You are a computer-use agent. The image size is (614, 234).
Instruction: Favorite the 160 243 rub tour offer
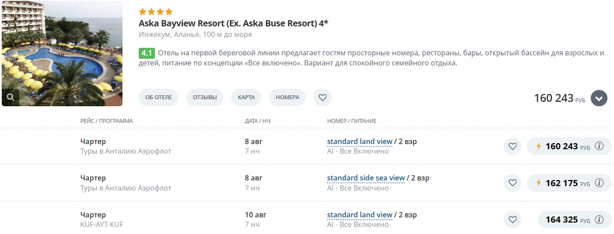(x=512, y=147)
